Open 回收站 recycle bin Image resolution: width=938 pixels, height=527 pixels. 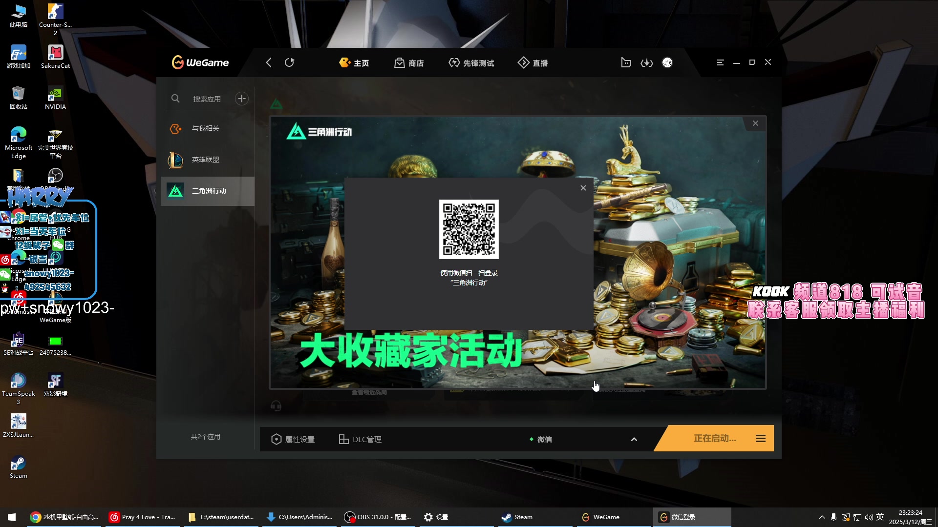(19, 98)
